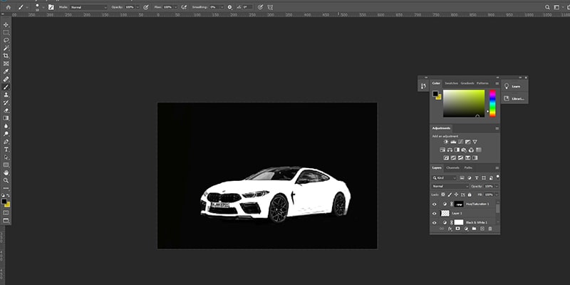
Task: Select the Eyedropper tool
Action: (6, 72)
